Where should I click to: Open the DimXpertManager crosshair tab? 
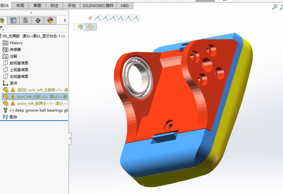pos(38,21)
